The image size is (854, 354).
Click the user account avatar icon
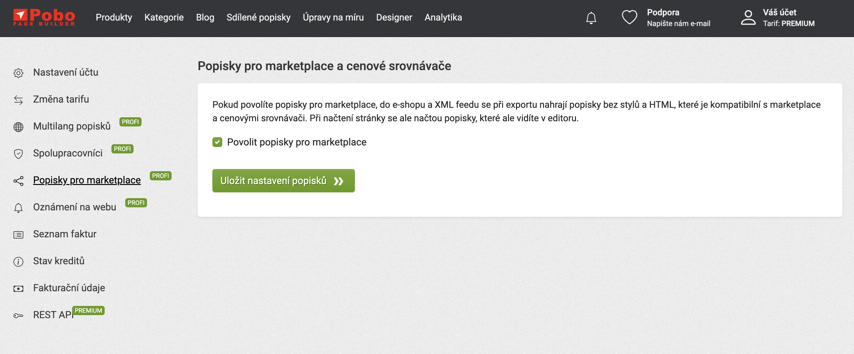tap(748, 17)
